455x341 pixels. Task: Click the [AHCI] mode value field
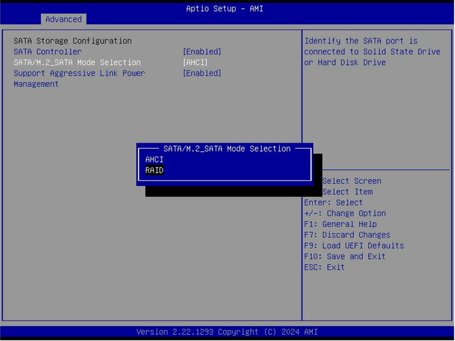pos(195,63)
